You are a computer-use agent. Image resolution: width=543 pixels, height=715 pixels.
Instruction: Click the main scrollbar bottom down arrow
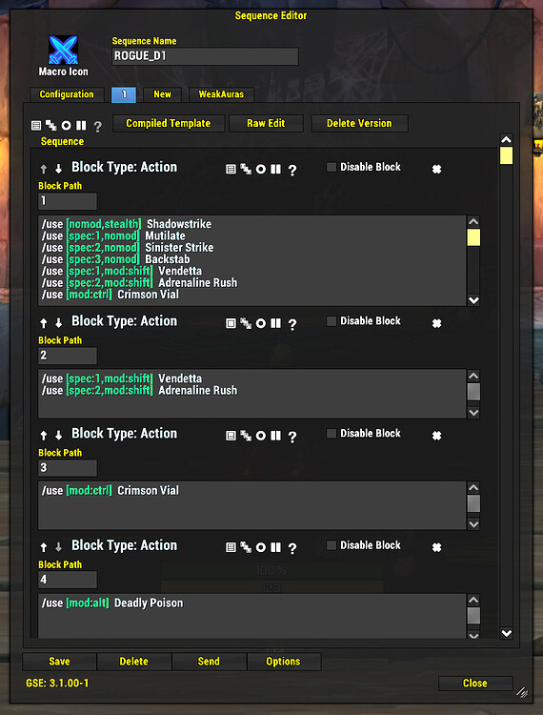[x=506, y=633]
